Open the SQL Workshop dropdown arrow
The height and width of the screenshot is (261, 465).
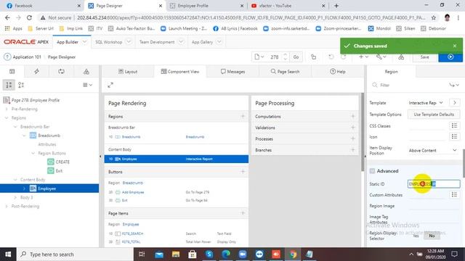129,42
